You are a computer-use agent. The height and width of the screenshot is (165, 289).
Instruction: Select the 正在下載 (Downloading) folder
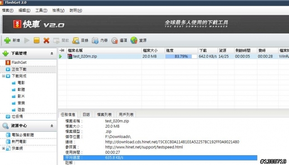19,69
